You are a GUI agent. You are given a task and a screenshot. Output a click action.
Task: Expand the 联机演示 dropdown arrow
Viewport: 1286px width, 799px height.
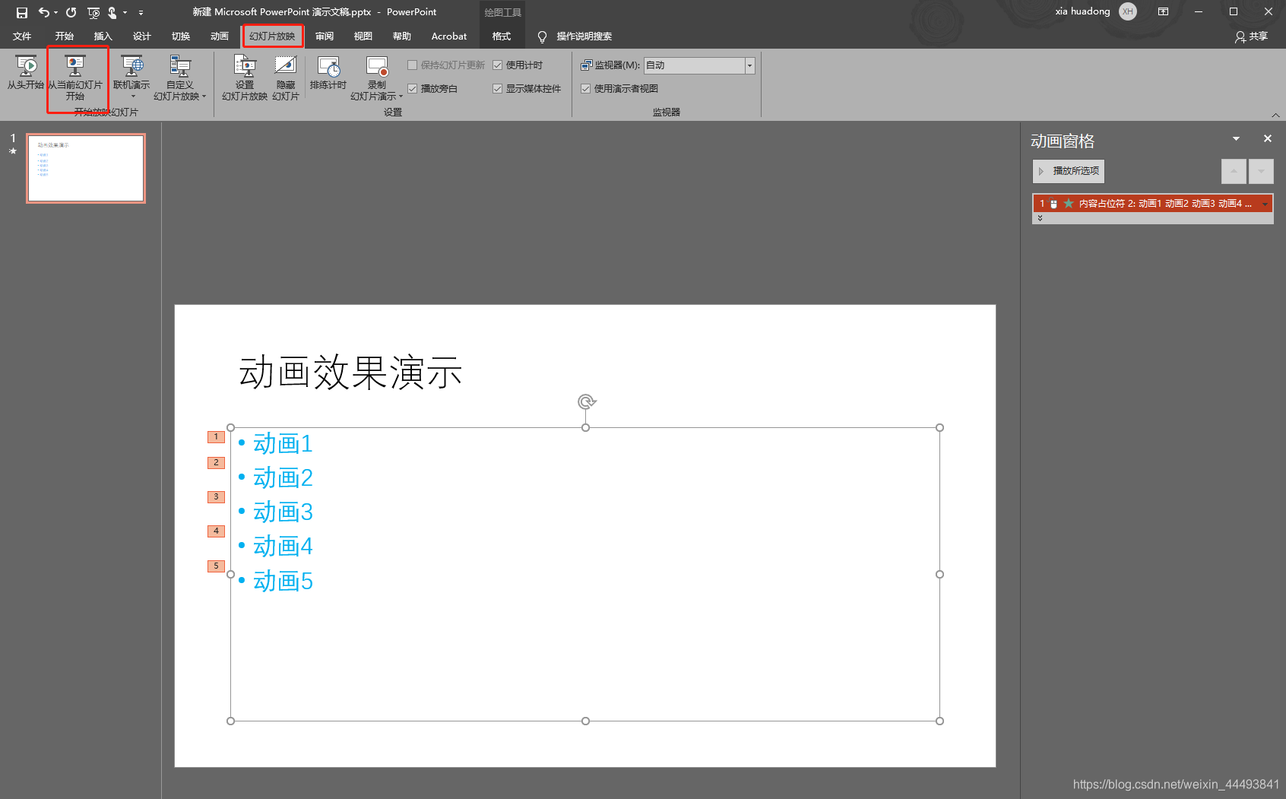133,97
